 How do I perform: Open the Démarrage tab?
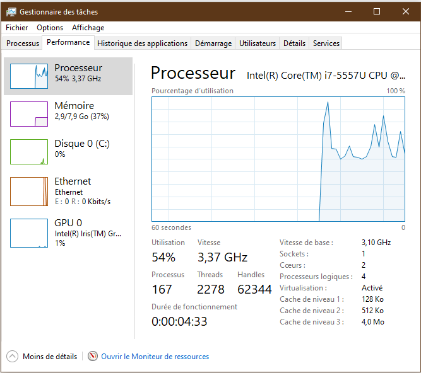click(x=213, y=43)
